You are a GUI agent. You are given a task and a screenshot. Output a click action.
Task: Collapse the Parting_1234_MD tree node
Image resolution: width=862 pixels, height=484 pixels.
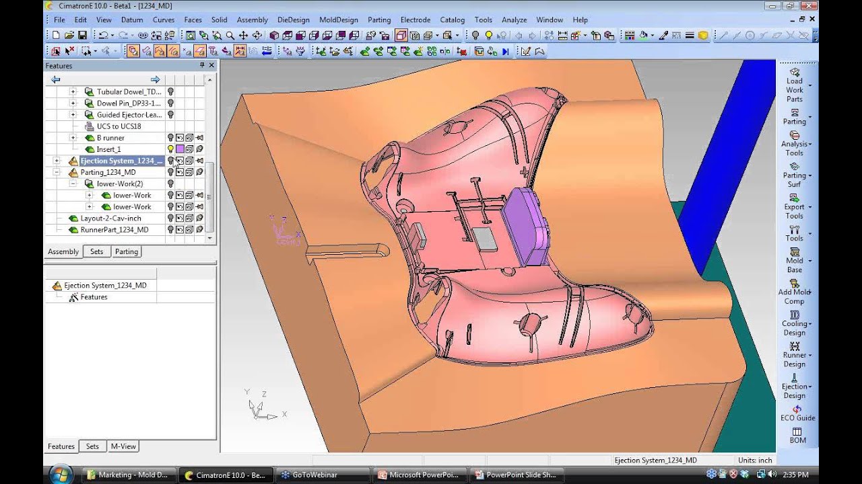57,172
